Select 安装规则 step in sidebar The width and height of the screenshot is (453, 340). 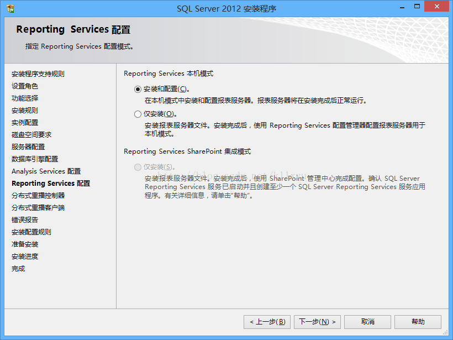pos(25,111)
